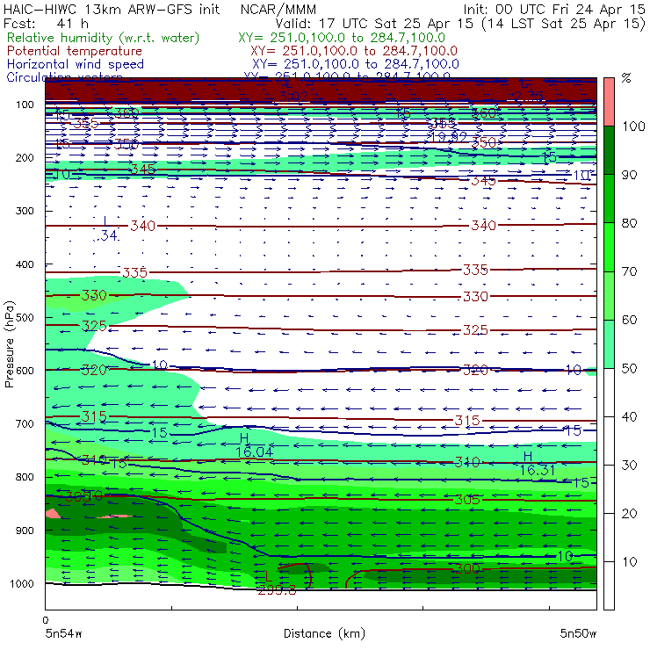650x650 pixels.
Task: Click the colorbar '60' tick label
Action: tap(629, 320)
